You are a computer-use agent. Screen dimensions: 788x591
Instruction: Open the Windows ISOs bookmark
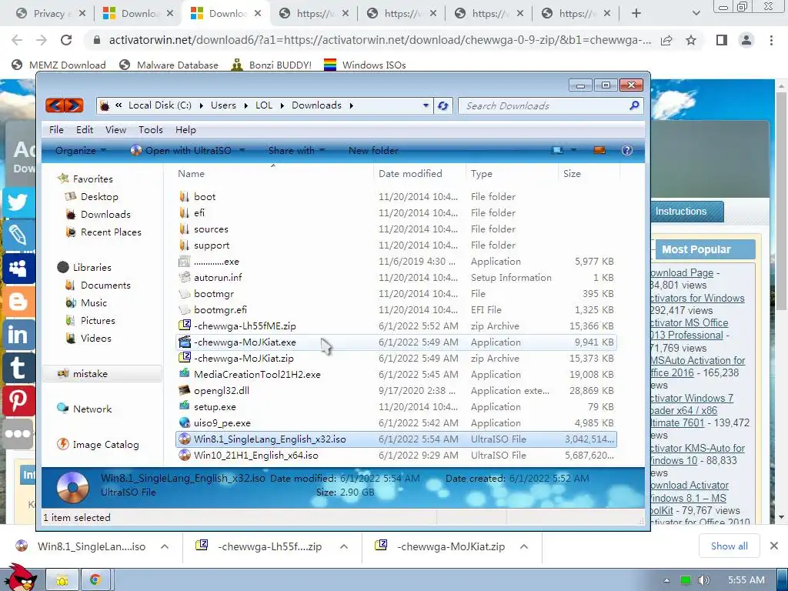365,65
